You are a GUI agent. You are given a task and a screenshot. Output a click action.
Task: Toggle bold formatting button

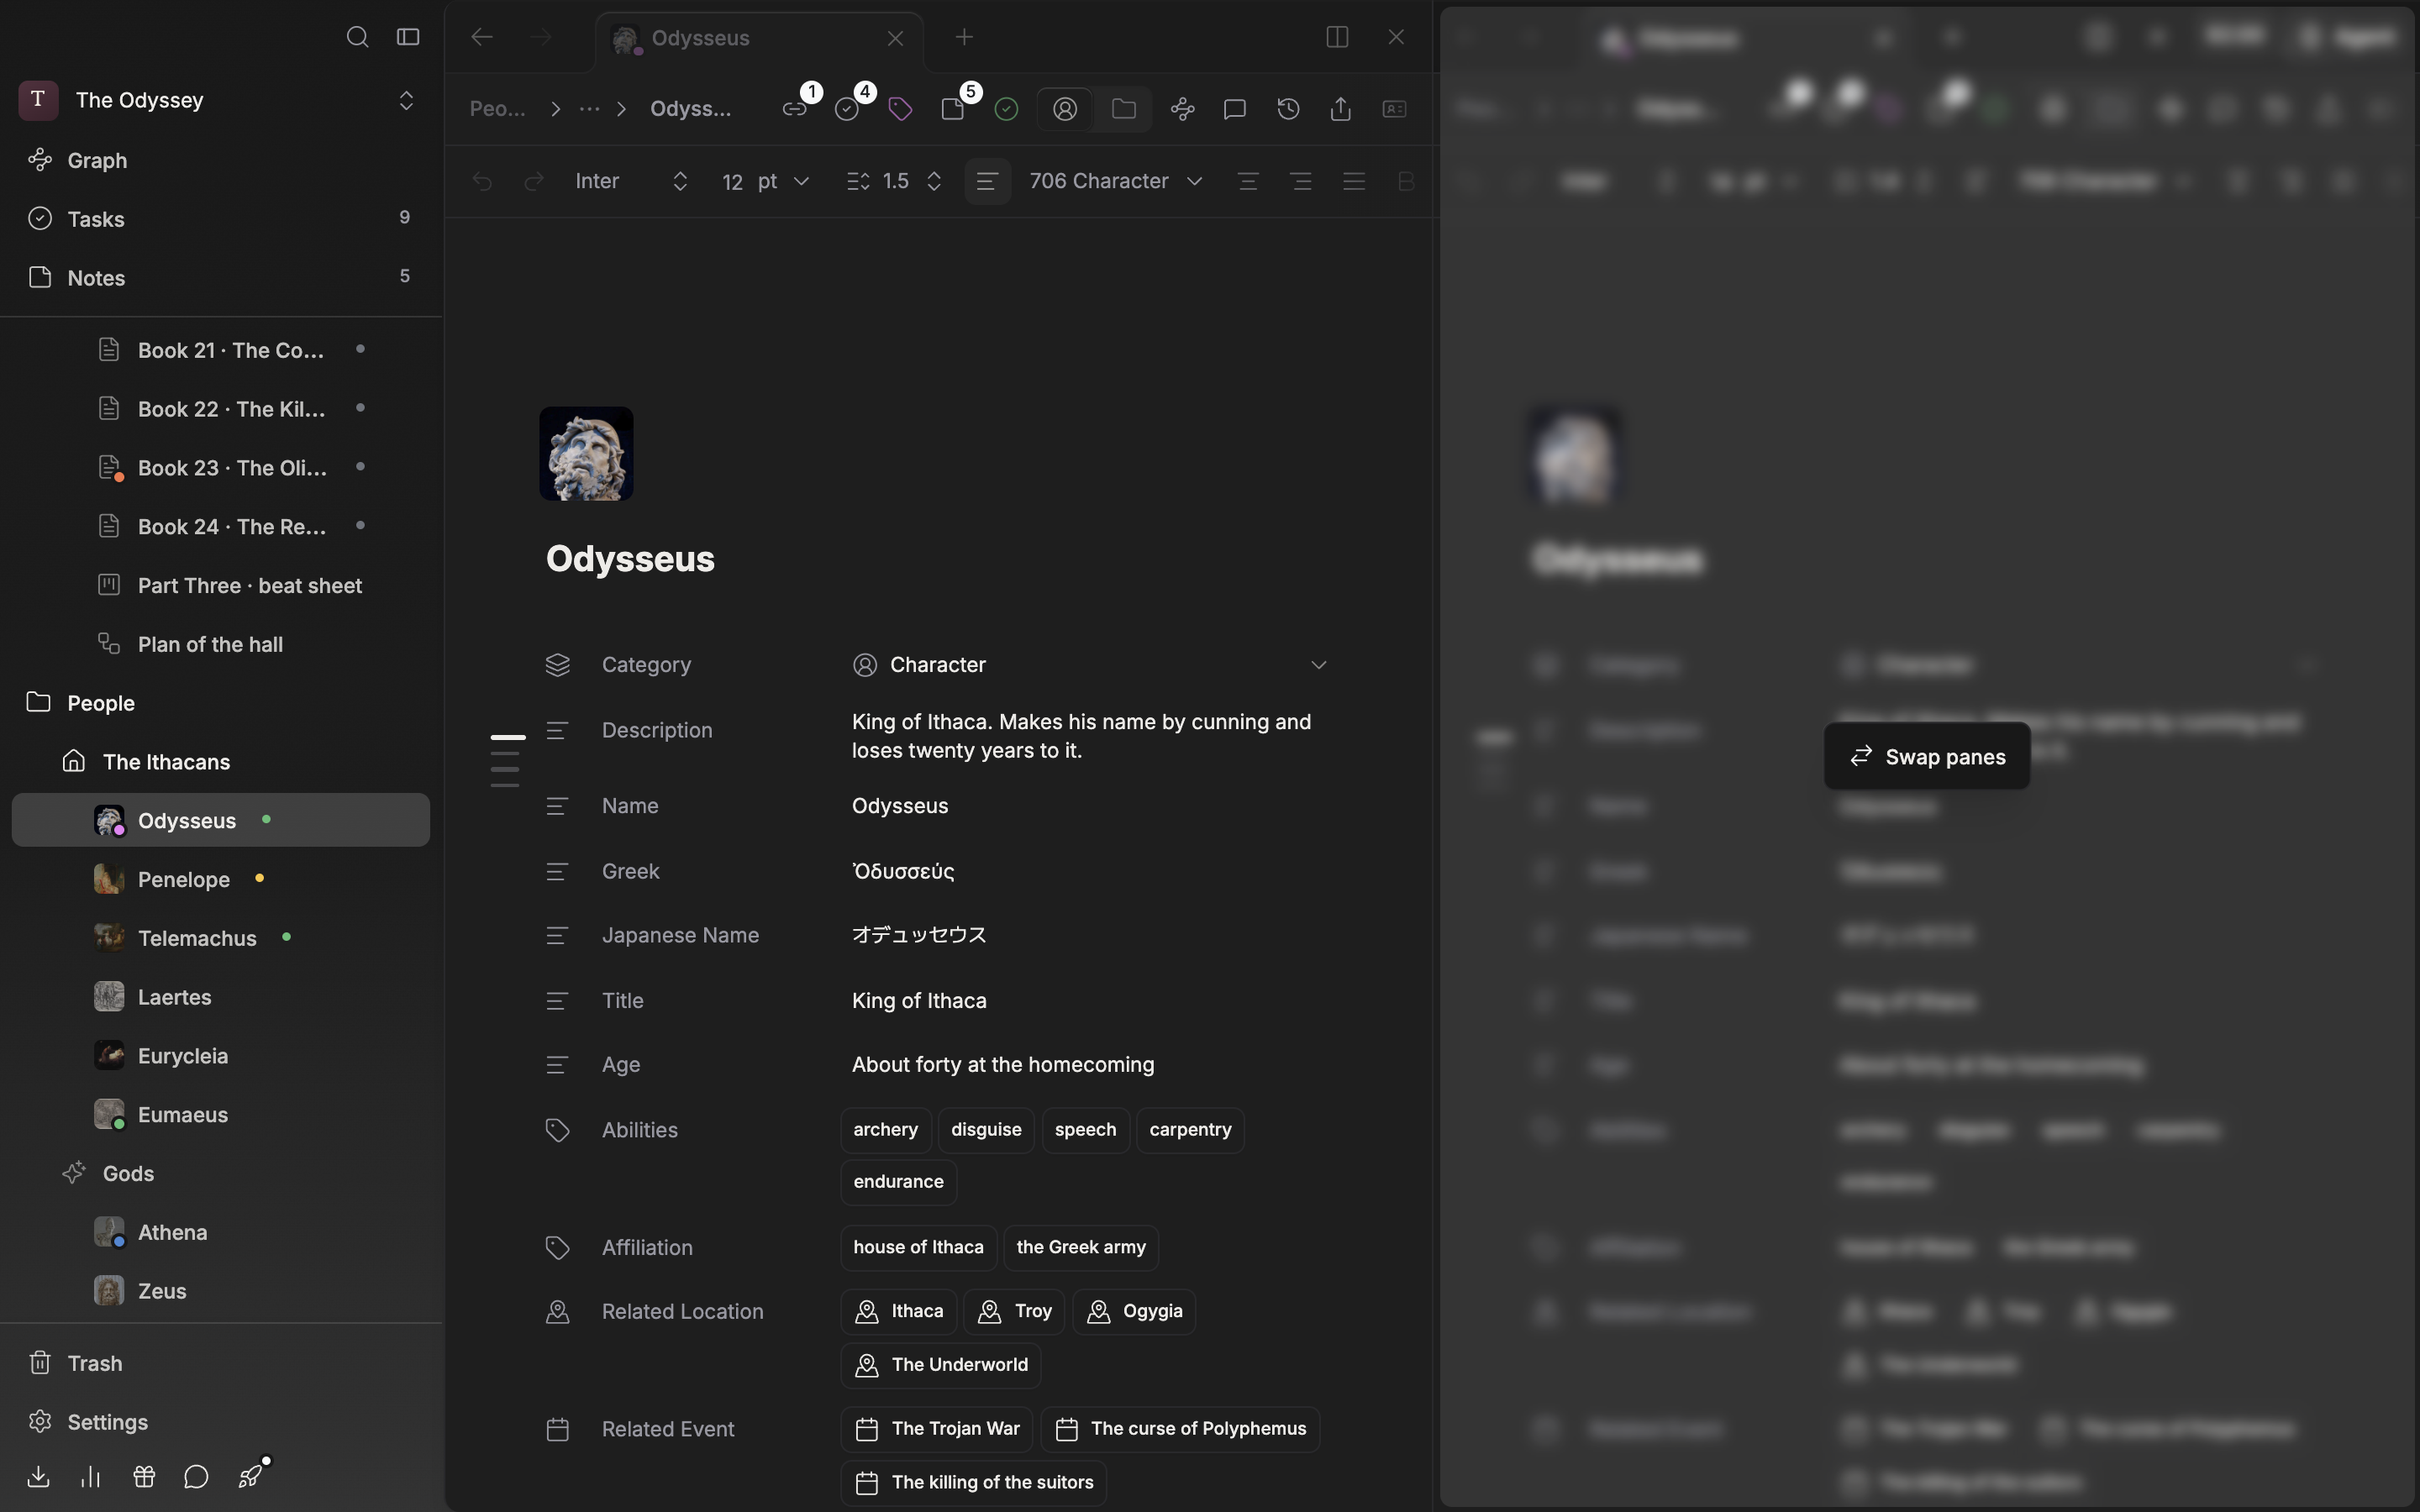pyautogui.click(x=1405, y=181)
